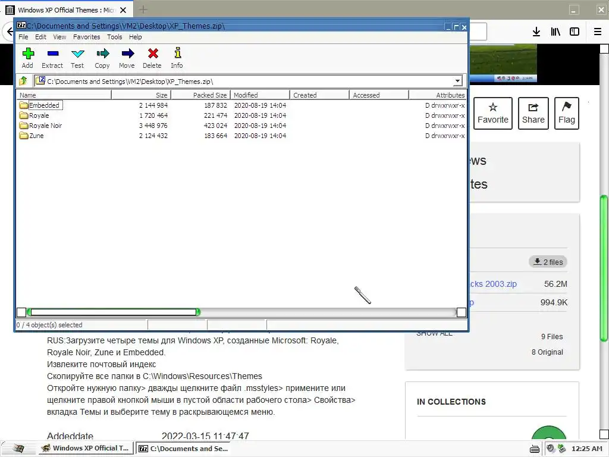This screenshot has height=457, width=609.
Task: Open the Help menu in 7-Zip
Action: (x=136, y=37)
